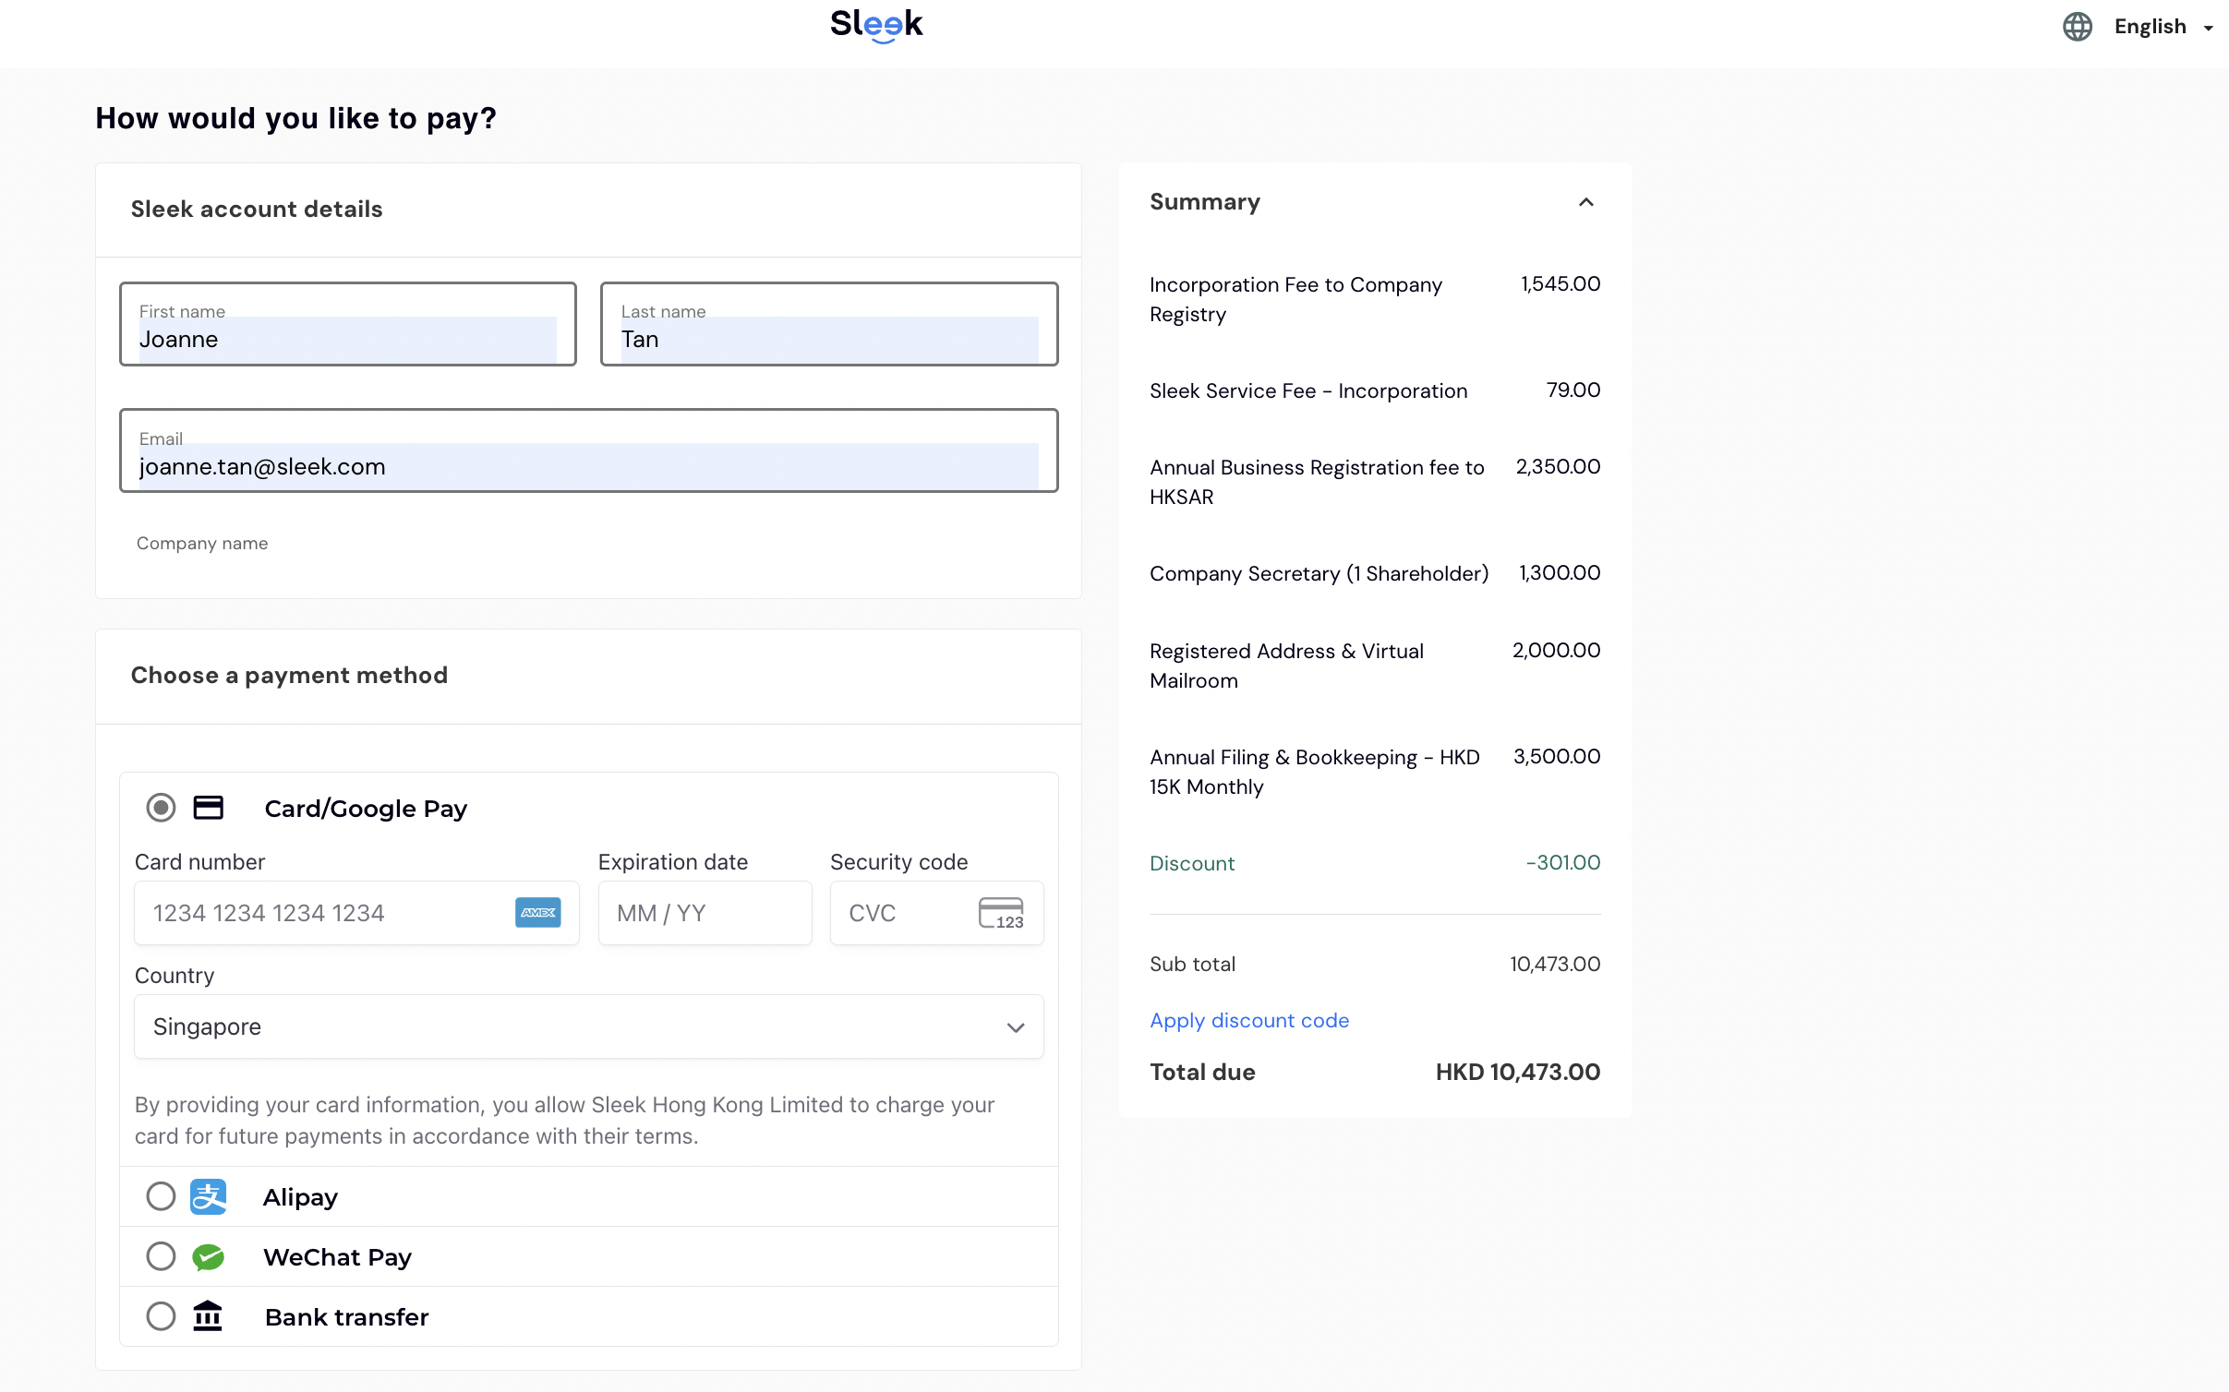The width and height of the screenshot is (2229, 1392).
Task: Click the Company name field
Action: pos(589,544)
